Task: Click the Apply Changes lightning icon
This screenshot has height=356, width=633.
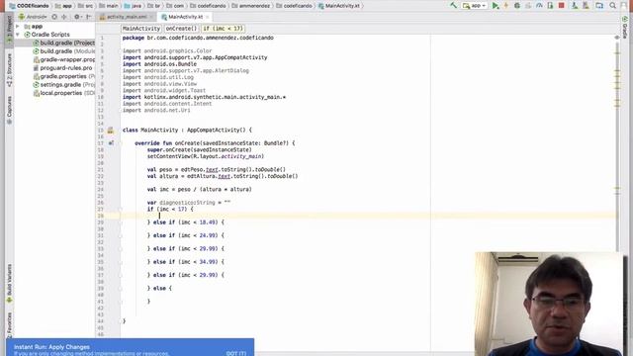Action: pos(505,6)
